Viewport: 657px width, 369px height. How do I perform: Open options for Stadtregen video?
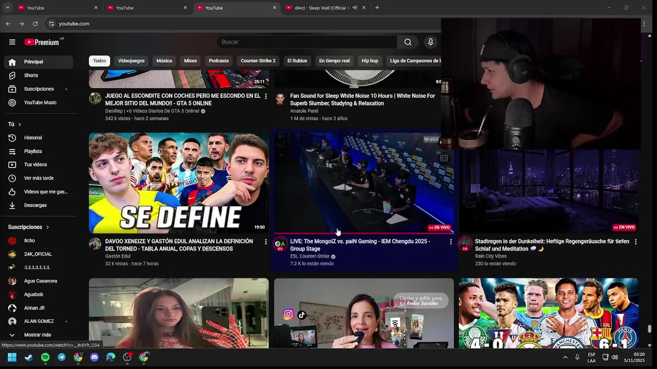(x=635, y=241)
